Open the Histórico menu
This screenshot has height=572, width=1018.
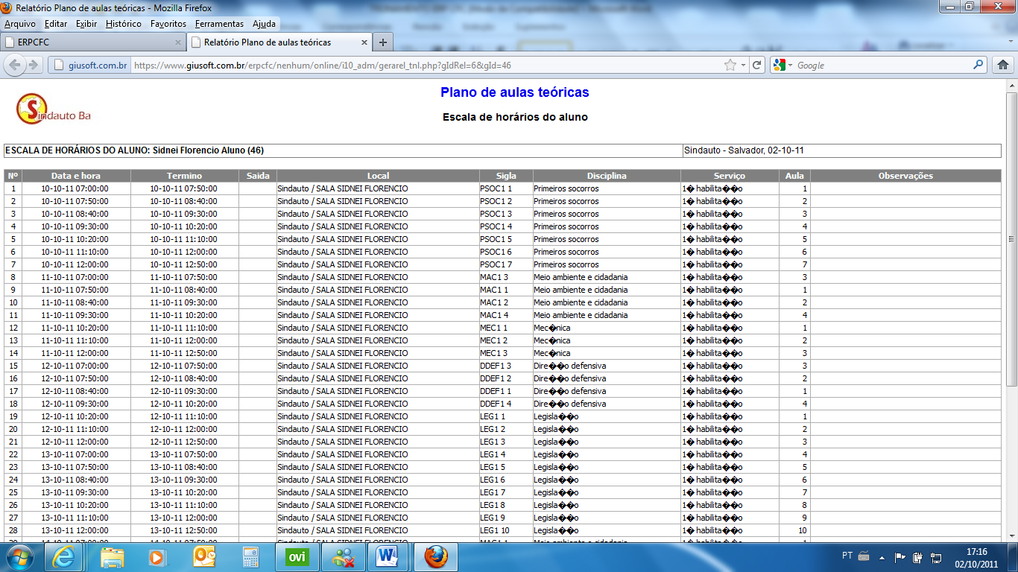tap(124, 24)
